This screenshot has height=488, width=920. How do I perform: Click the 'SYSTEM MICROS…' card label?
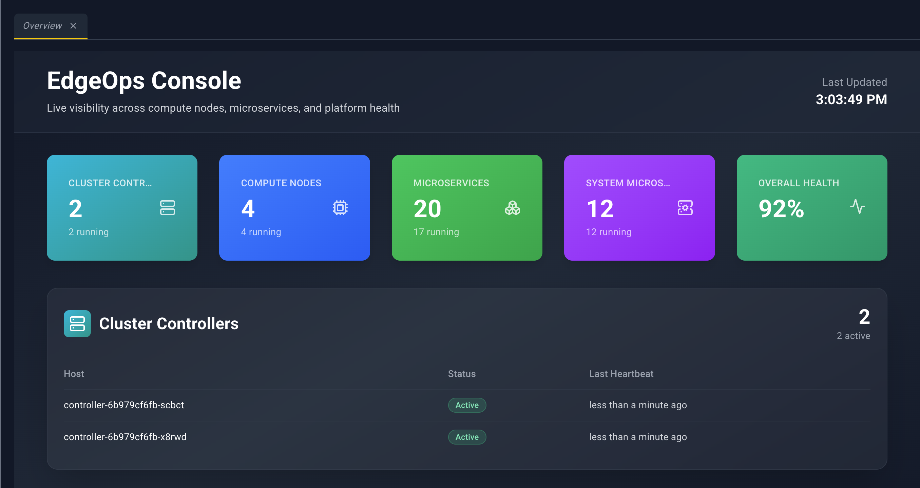click(x=628, y=183)
